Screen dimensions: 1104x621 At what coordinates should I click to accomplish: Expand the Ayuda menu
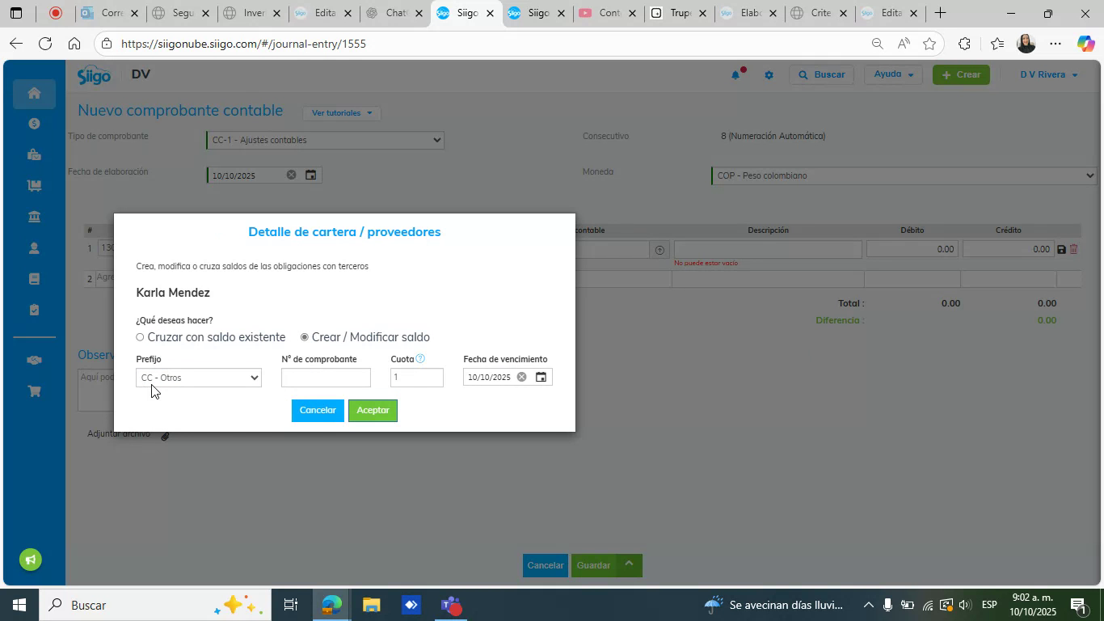[893, 74]
